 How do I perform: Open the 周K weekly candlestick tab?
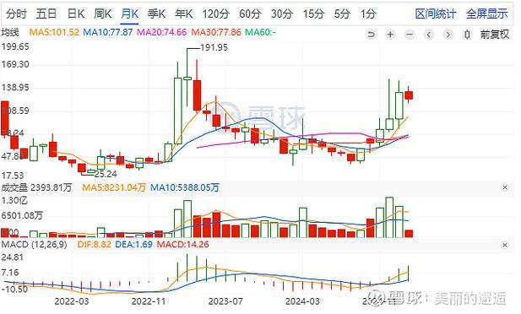[103, 14]
